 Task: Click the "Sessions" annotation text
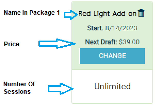pyautogui.click(x=17, y=92)
